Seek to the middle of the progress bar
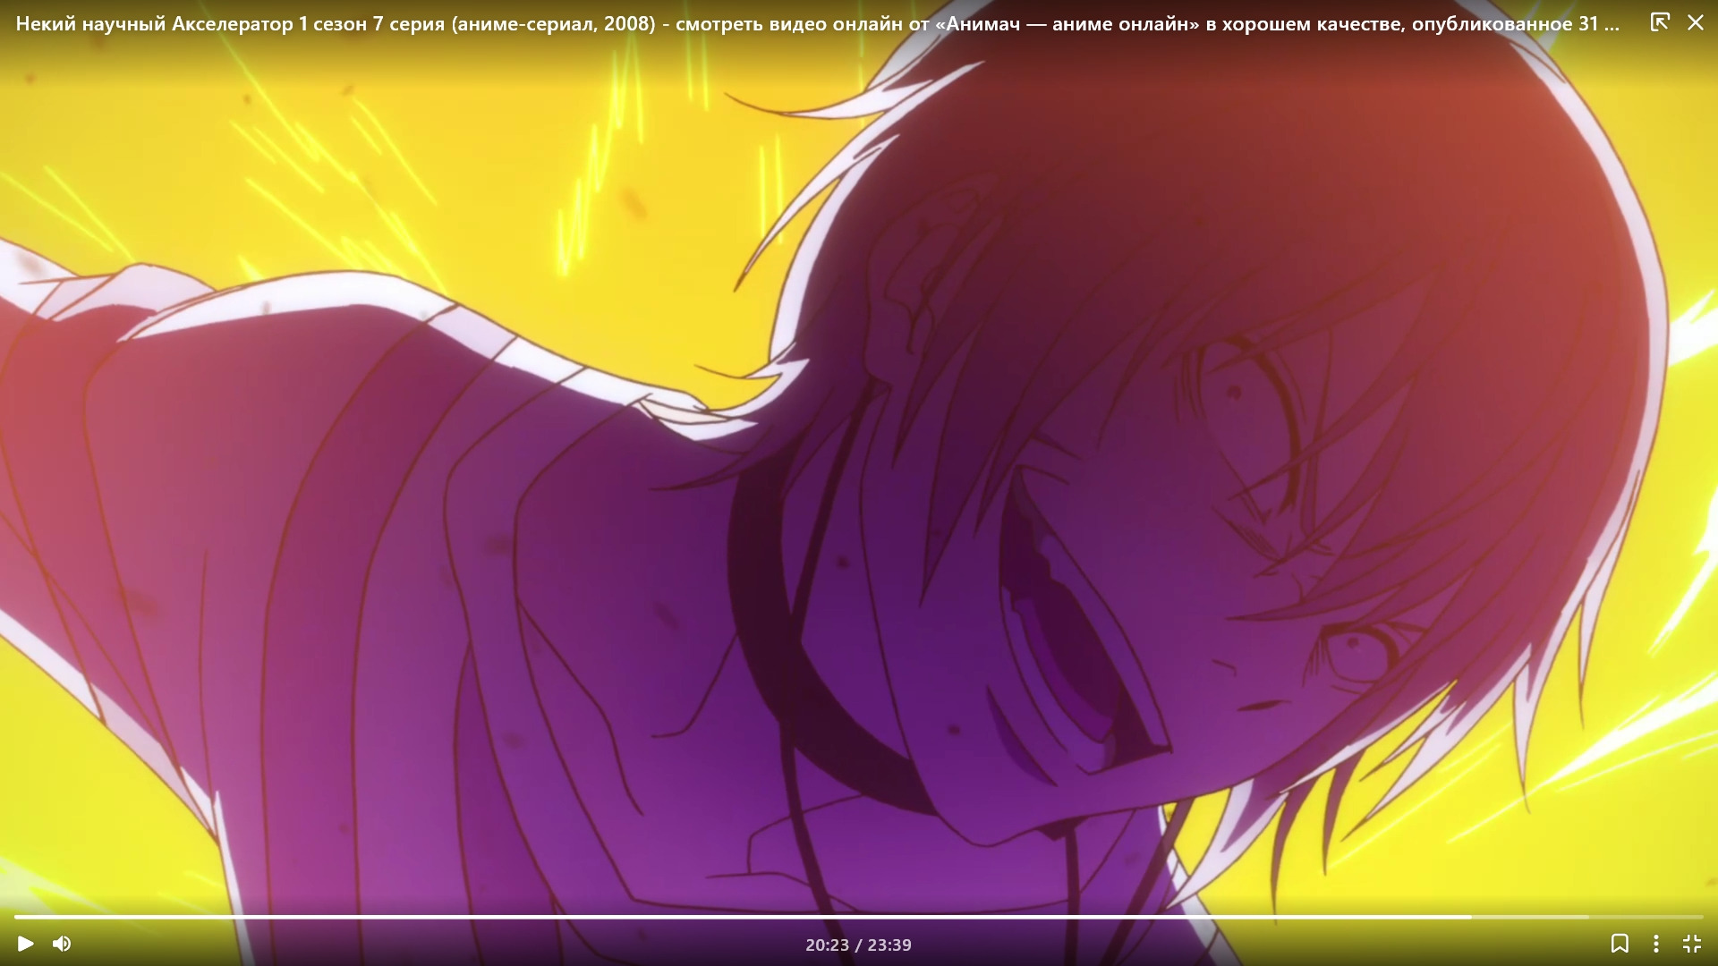This screenshot has width=1718, height=966. pos(859,917)
